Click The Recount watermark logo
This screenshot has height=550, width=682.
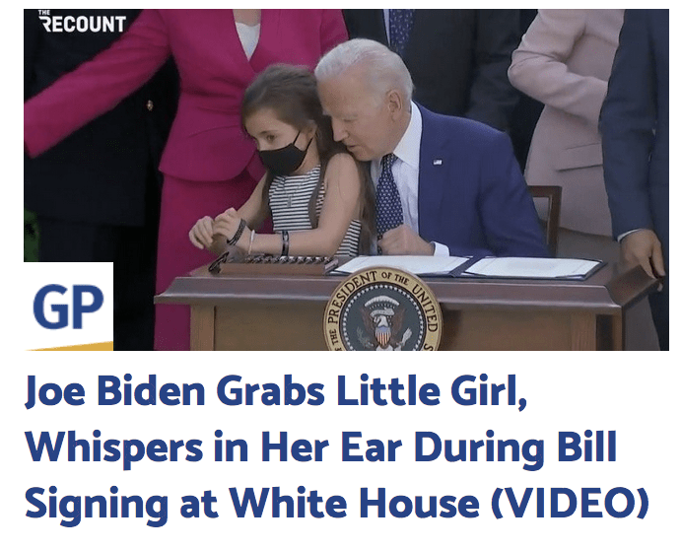[x=82, y=22]
